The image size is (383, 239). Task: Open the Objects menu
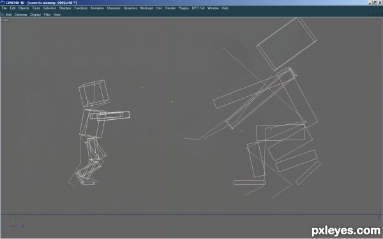pyautogui.click(x=24, y=8)
